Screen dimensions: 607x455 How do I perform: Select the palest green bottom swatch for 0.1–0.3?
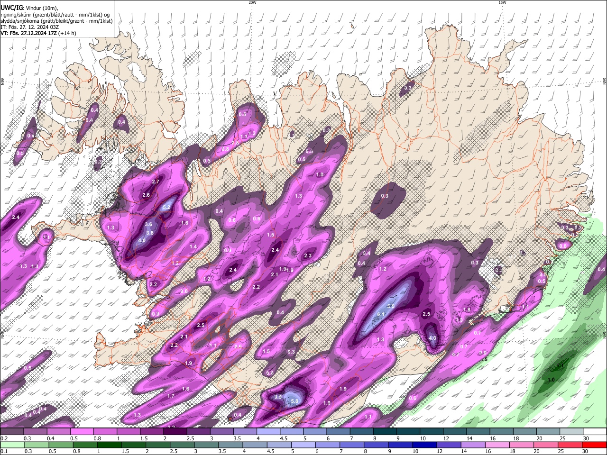(12, 445)
